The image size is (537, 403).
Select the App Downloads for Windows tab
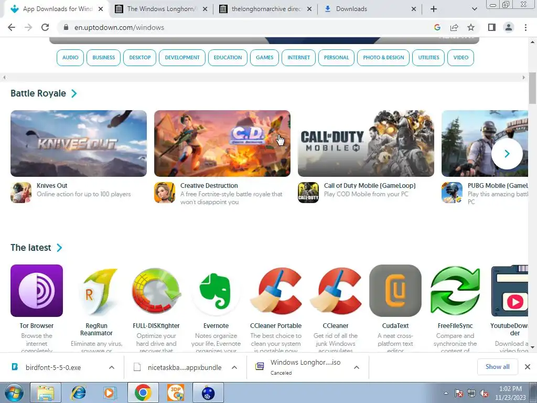coord(57,9)
